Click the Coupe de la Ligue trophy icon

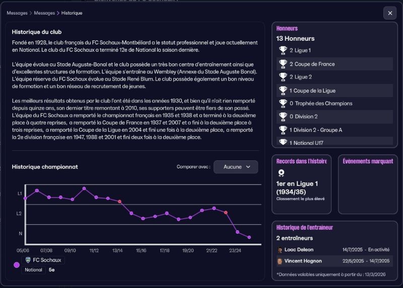click(283, 90)
